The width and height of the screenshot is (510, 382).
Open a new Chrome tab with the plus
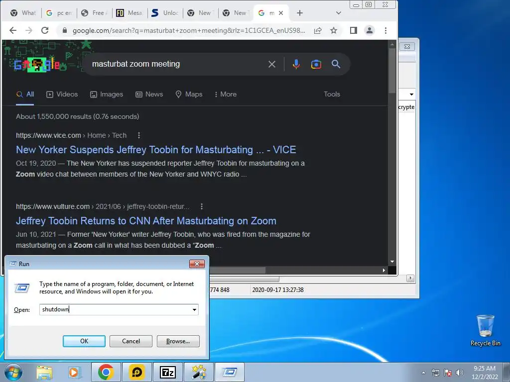(300, 13)
